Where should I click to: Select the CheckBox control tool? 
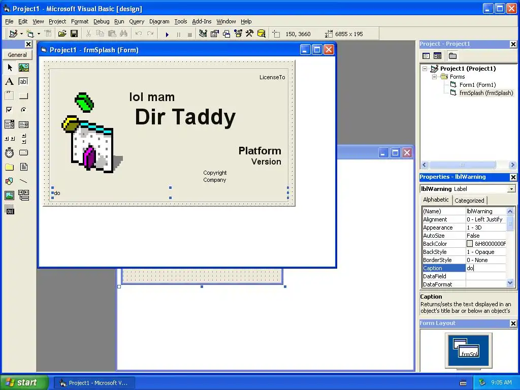[10, 110]
